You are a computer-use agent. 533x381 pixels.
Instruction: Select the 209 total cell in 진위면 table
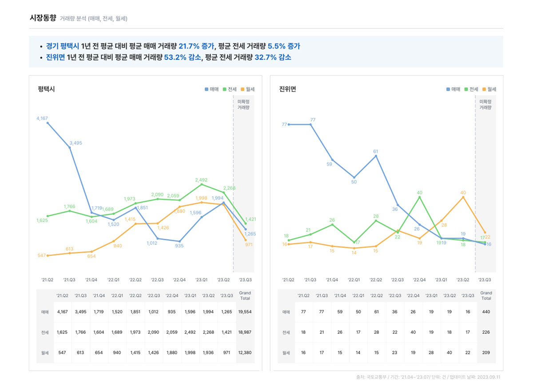[x=486, y=353]
